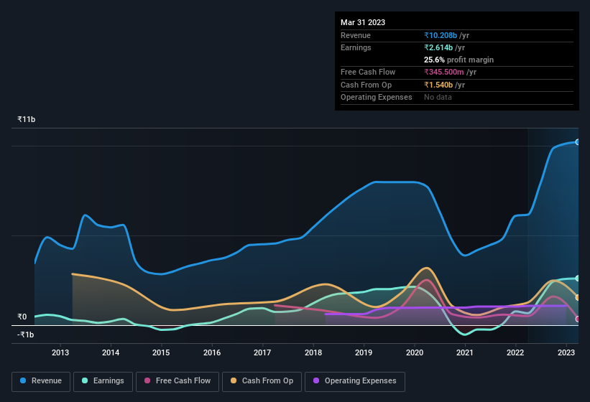Click the ₹1.540b cash from op value
This screenshot has height=402, width=590.
coord(438,85)
